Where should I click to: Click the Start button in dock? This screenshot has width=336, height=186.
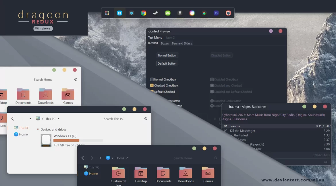point(119,13)
